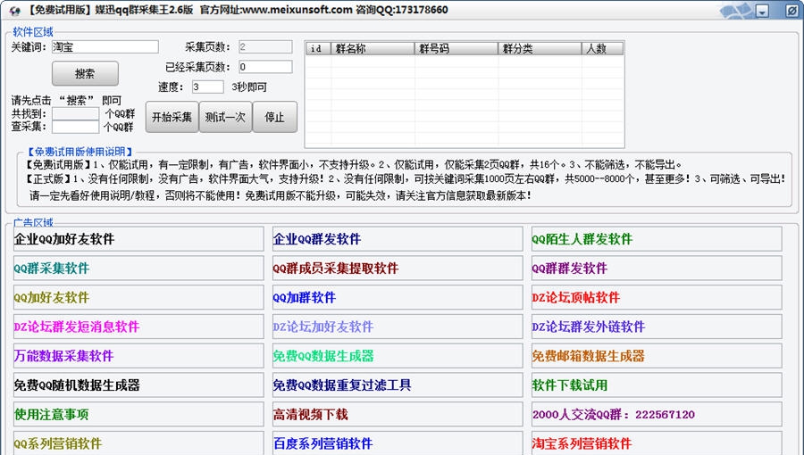This screenshot has width=804, height=455.
Task: Click the 群号码 column header
Action: click(x=456, y=48)
